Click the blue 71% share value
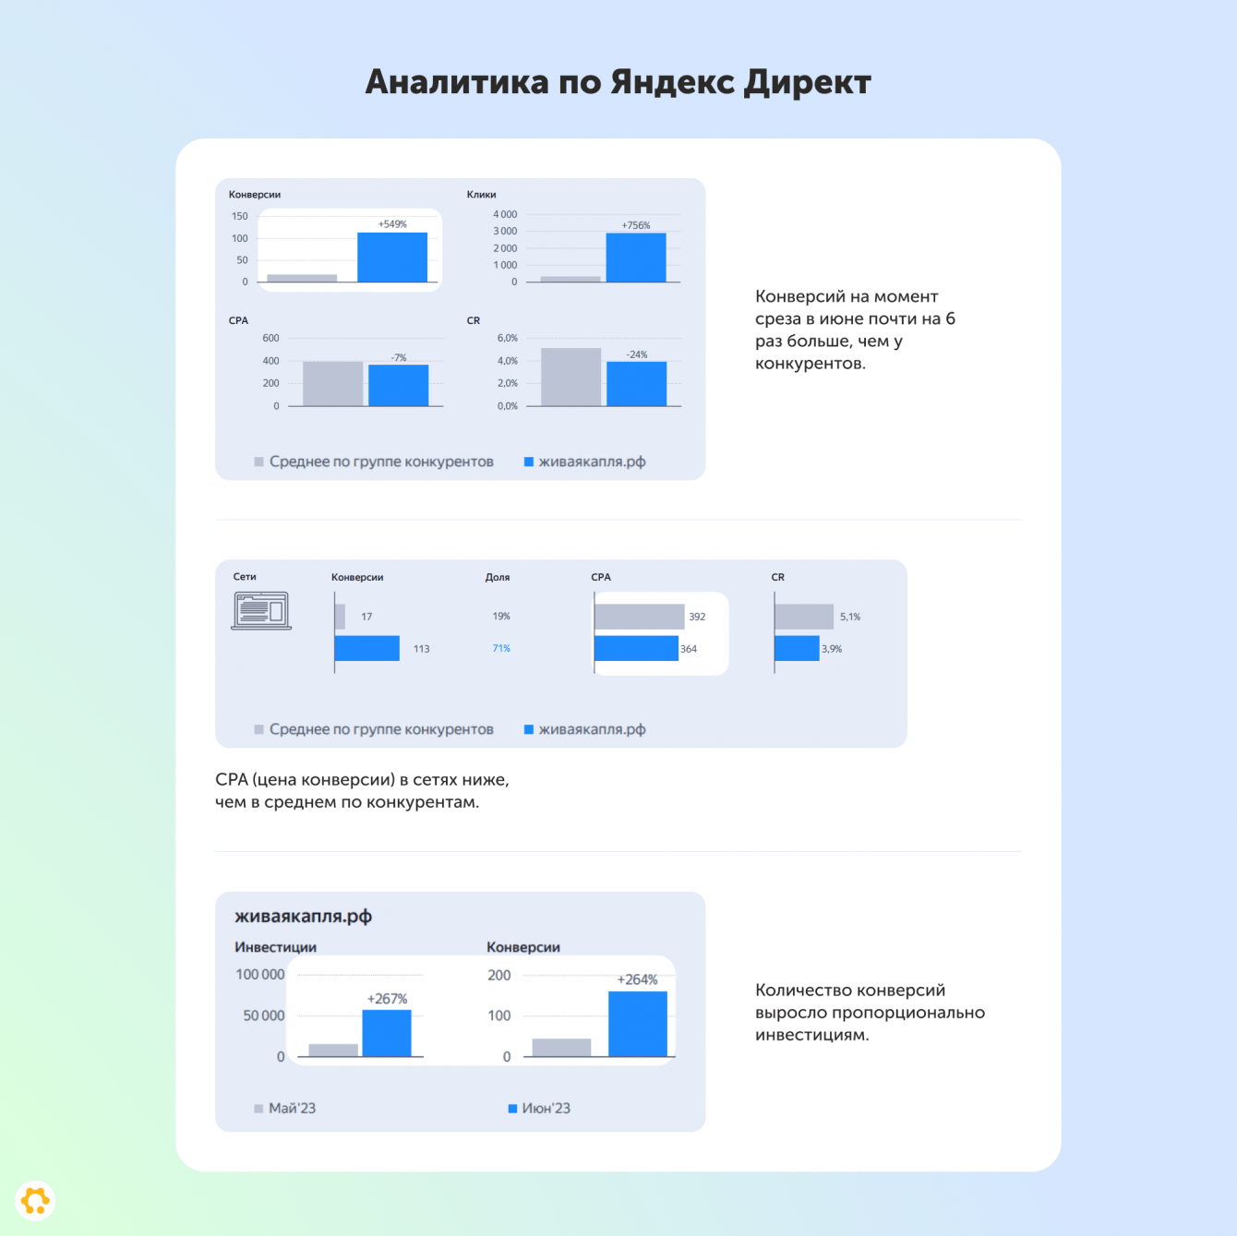The image size is (1237, 1236). [x=501, y=648]
